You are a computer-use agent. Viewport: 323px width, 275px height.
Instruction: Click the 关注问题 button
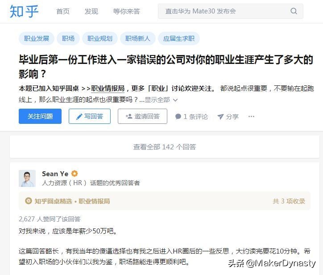point(40,116)
